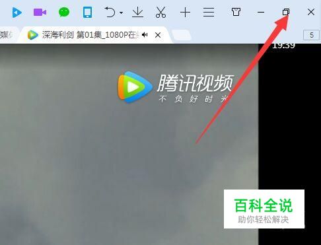Mute the speaker icon on 深海利剑 tab

145,35
